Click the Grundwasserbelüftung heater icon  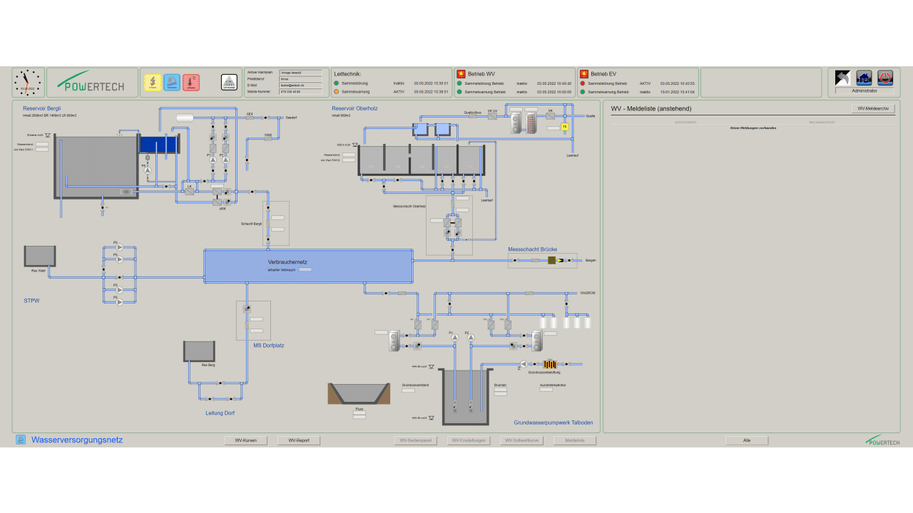pos(549,364)
